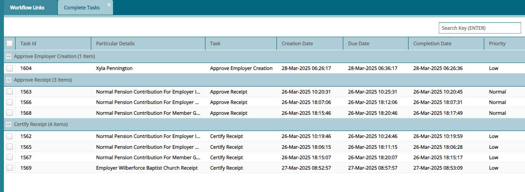Close the Complete Tasks tab
This screenshot has height=192, width=525.
109,4
